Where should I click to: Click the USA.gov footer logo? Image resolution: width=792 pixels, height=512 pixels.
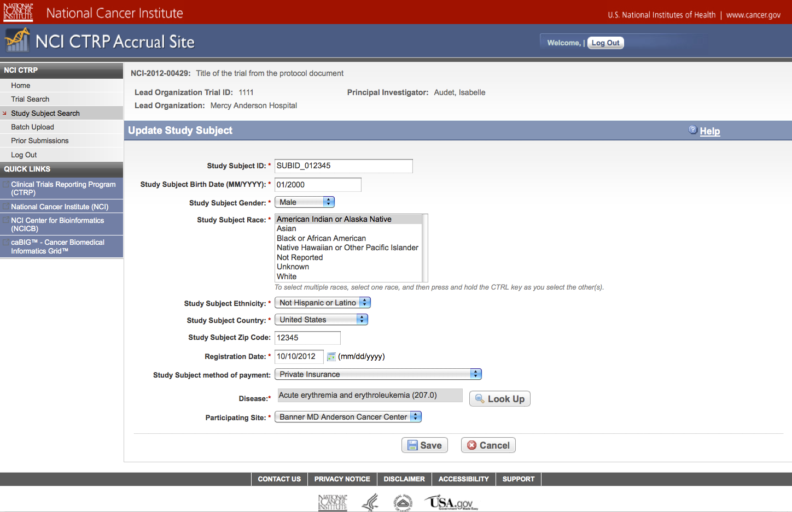(x=451, y=503)
